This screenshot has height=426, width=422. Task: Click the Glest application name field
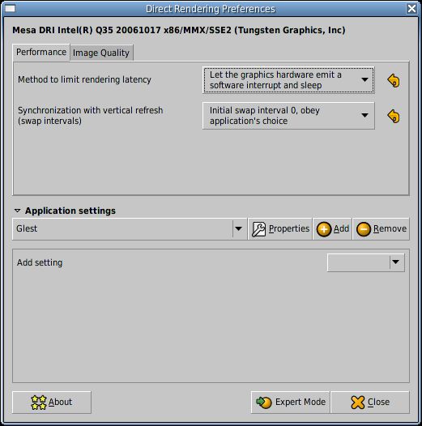[122, 229]
